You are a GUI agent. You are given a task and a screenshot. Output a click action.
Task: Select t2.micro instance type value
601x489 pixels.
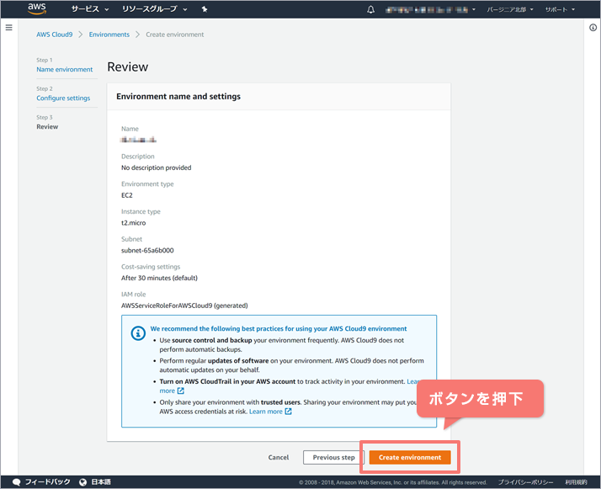pos(133,223)
